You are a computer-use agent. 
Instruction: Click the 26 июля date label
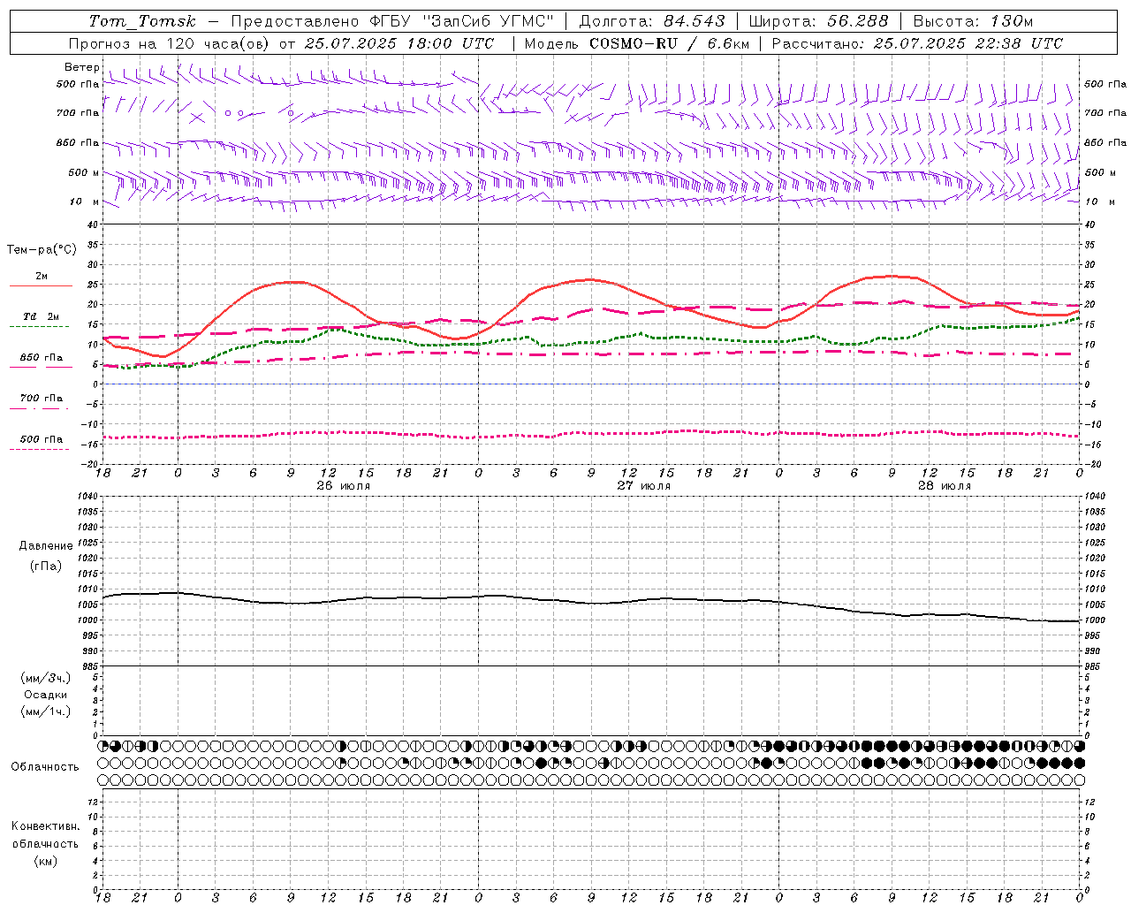(344, 485)
